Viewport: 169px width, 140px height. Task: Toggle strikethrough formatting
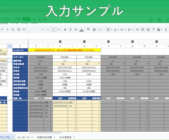(x=76, y=29)
